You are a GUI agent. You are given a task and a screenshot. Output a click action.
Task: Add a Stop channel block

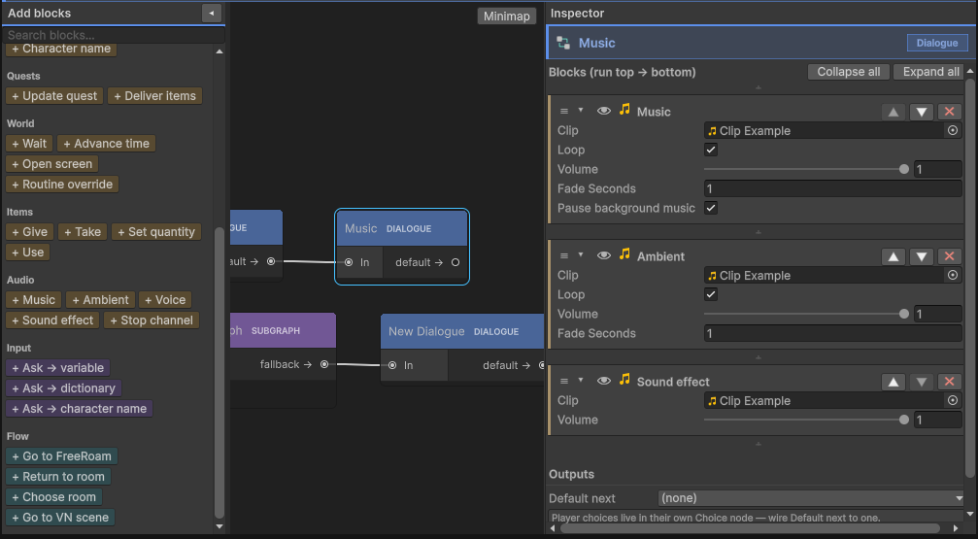[x=152, y=320]
